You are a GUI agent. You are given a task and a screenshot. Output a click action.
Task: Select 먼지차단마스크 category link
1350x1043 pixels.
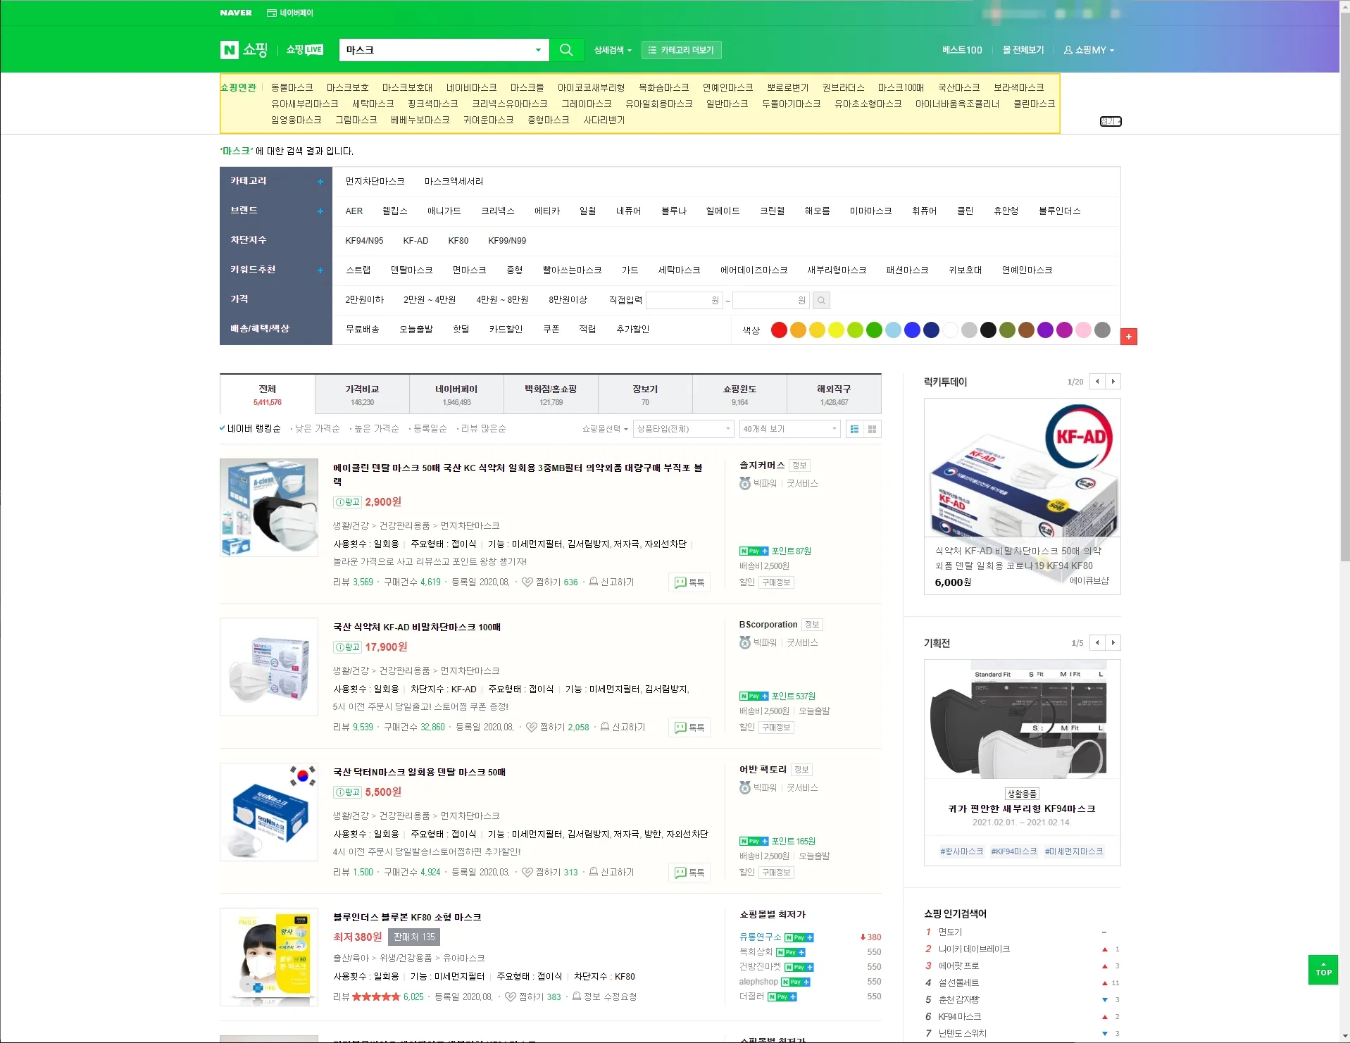pos(375,182)
